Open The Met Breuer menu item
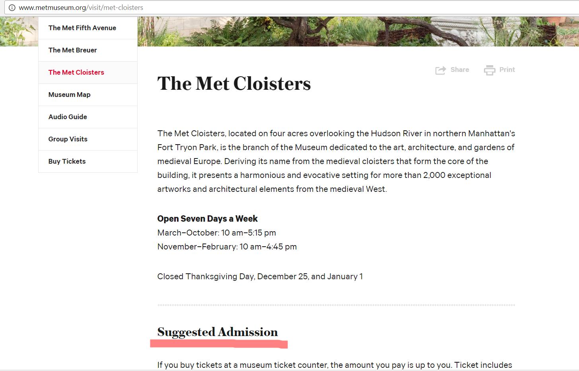The width and height of the screenshot is (579, 371). 88,50
